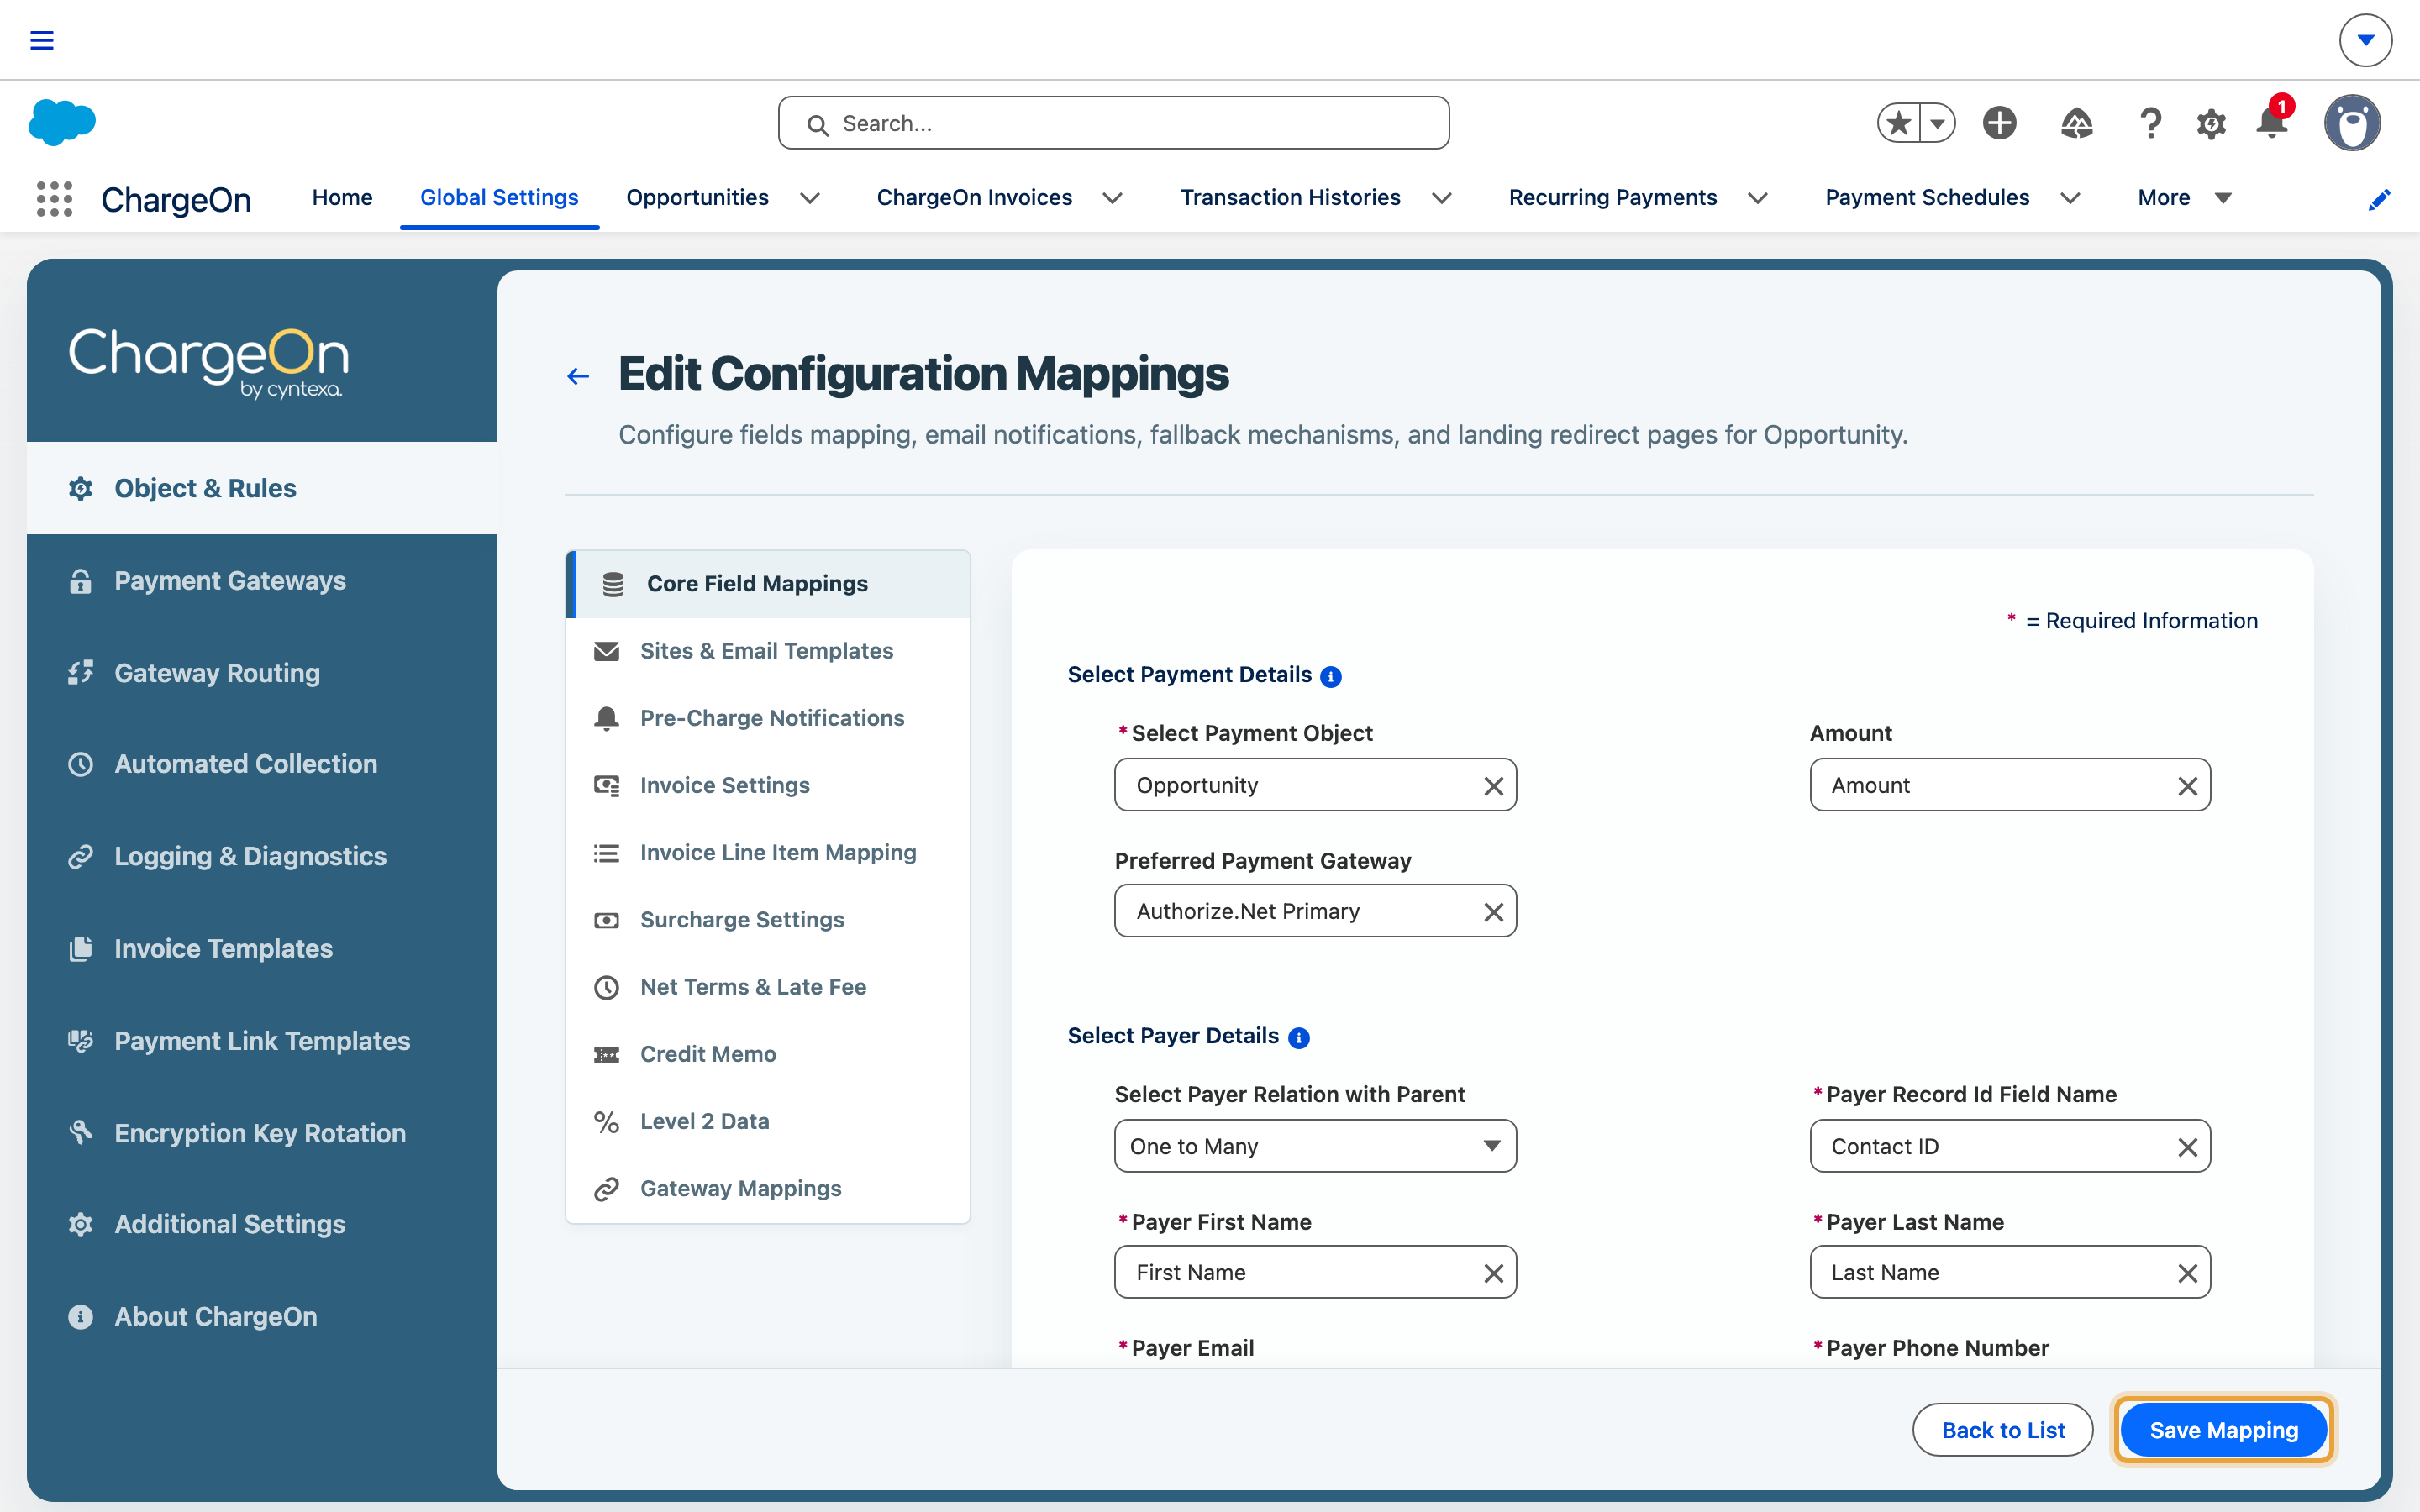This screenshot has height=1512, width=2420.
Task: Open Sites & Email Templates section
Action: click(x=768, y=651)
